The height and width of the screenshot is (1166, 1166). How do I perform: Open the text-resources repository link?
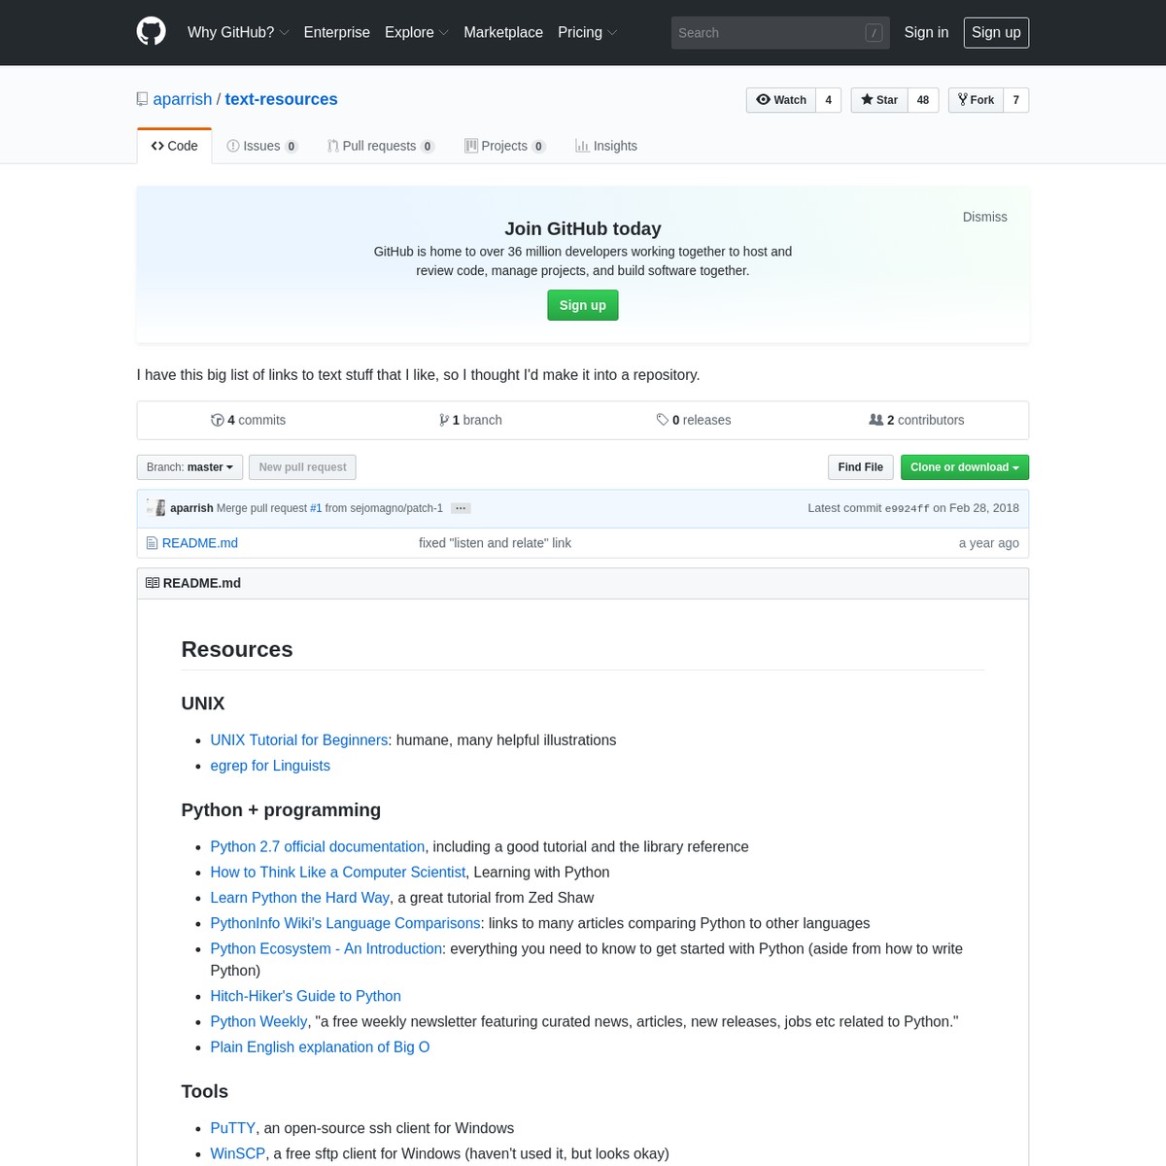coord(282,99)
